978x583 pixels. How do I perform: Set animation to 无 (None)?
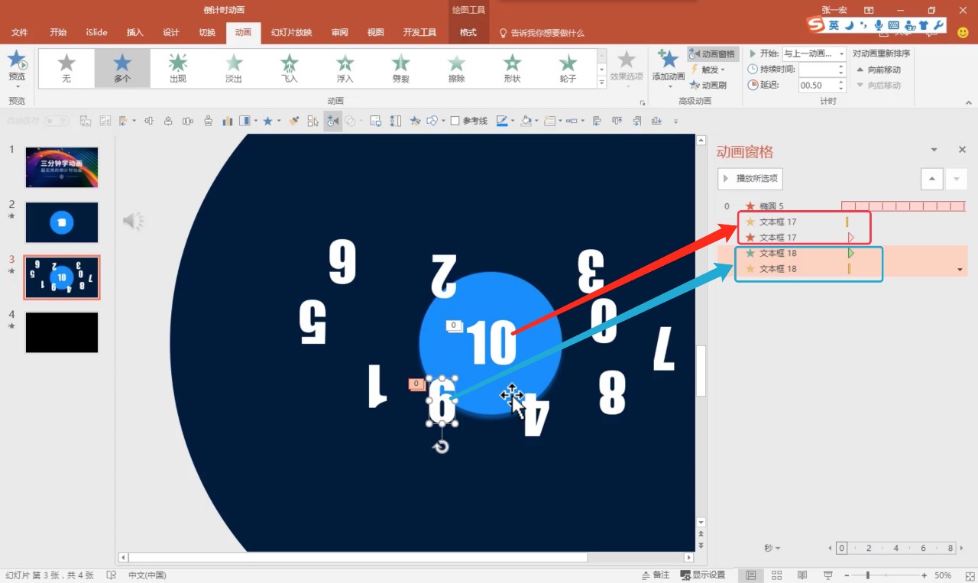pyautogui.click(x=66, y=68)
